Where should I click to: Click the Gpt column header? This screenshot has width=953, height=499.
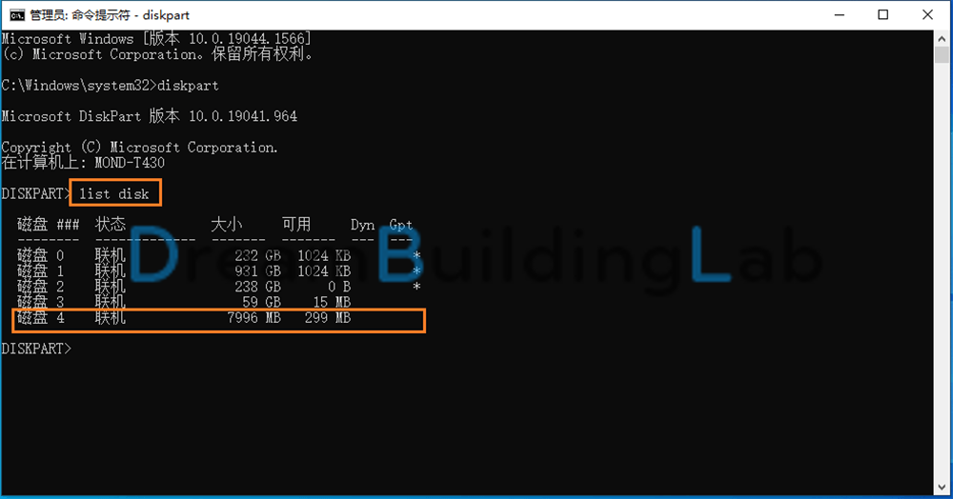point(401,225)
